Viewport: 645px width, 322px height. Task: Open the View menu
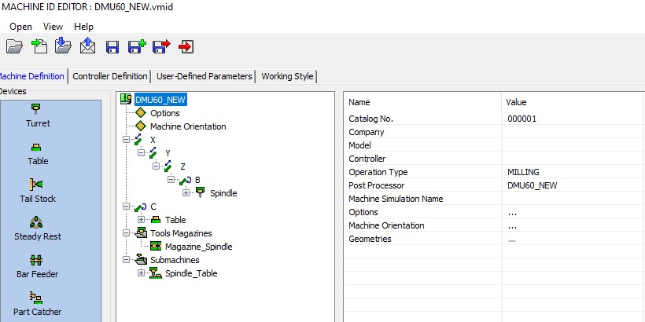point(53,27)
